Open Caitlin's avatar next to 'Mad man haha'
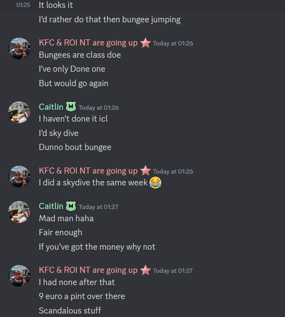 coord(19,212)
